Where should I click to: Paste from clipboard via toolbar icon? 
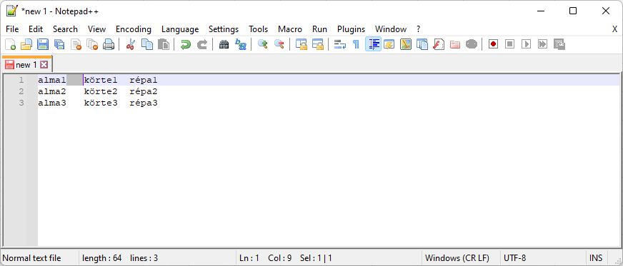click(x=164, y=44)
